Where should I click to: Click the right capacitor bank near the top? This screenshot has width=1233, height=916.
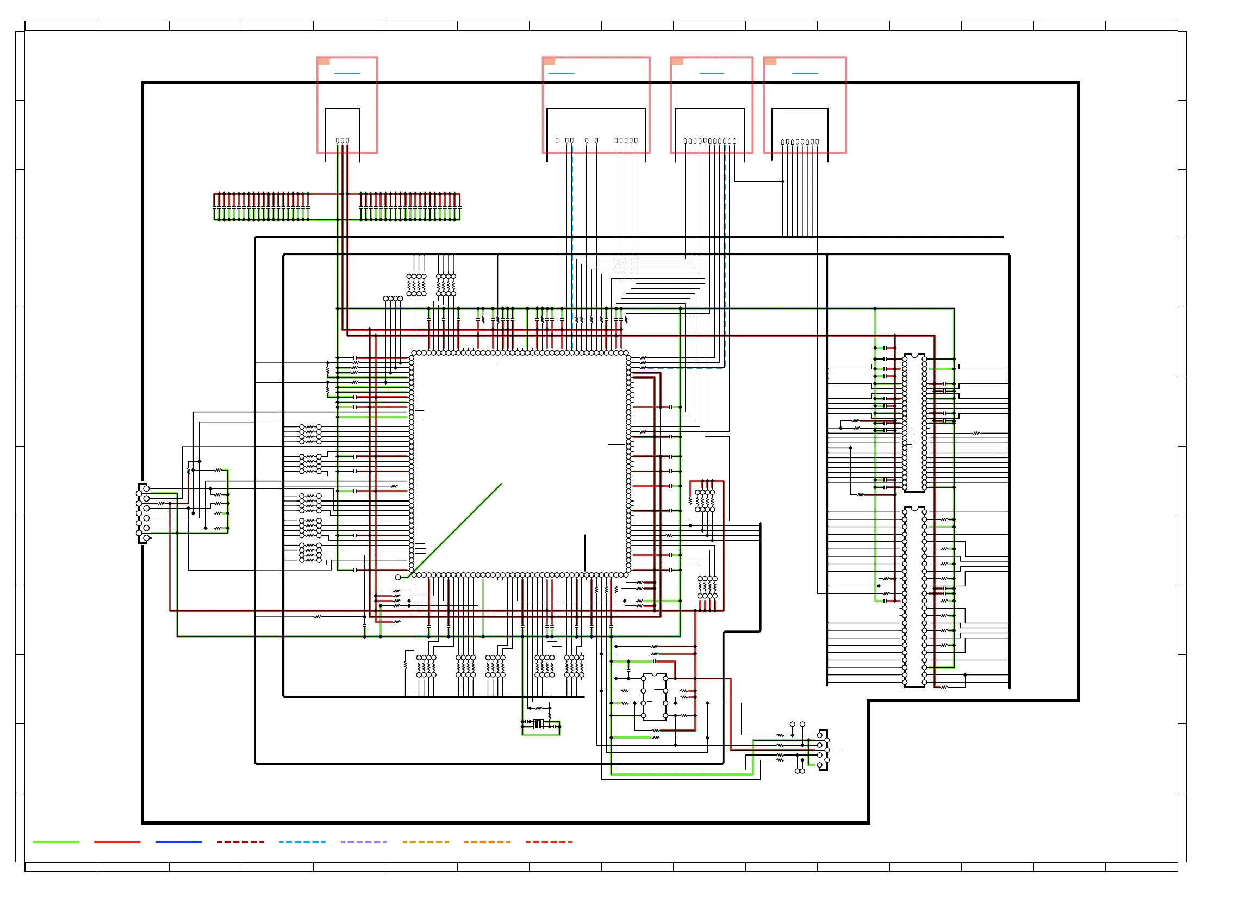[409, 207]
